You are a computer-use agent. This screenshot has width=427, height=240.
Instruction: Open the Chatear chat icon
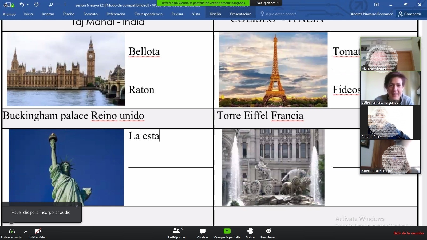203,233
